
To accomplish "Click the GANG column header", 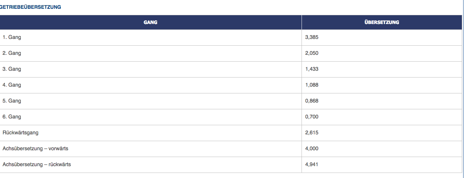I will tap(150, 22).
